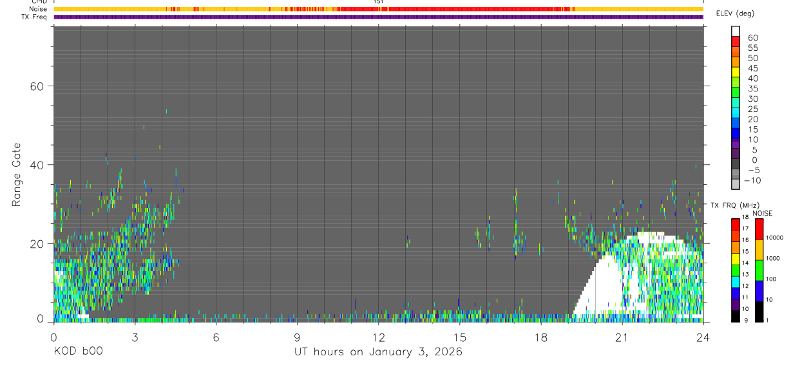Viewport: 791px width, 365px height.
Task: Click the '21' UT hour axis tick
Action: pyautogui.click(x=622, y=337)
